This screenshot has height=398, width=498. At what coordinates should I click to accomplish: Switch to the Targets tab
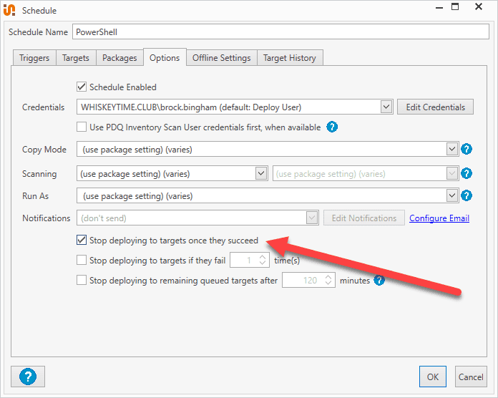click(x=76, y=58)
